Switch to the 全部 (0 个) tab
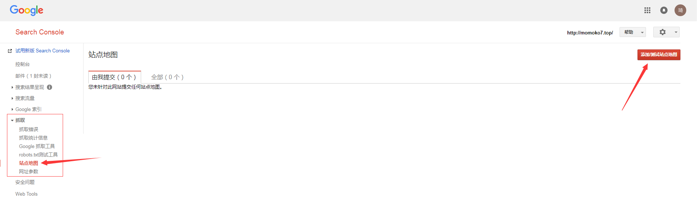Viewport: 698px width, 207px height. coord(167,77)
